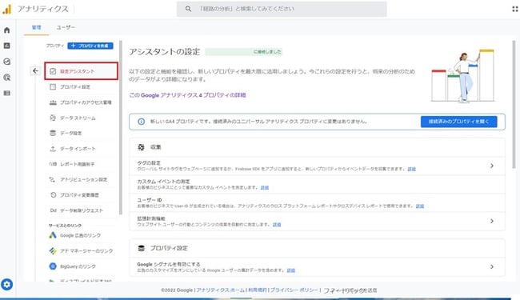Viewport: 520px width, 300px height.
Task: Expand the Google シグナル row chevron
Action: click(492, 267)
